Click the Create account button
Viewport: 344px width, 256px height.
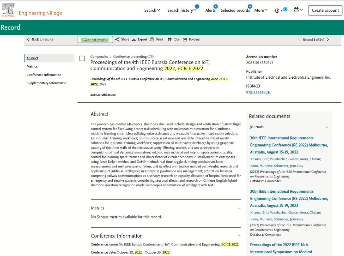point(325,10)
